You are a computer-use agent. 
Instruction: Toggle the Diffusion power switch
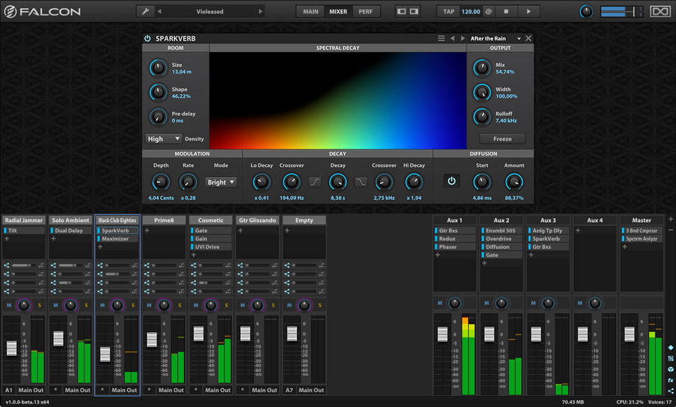click(x=452, y=181)
